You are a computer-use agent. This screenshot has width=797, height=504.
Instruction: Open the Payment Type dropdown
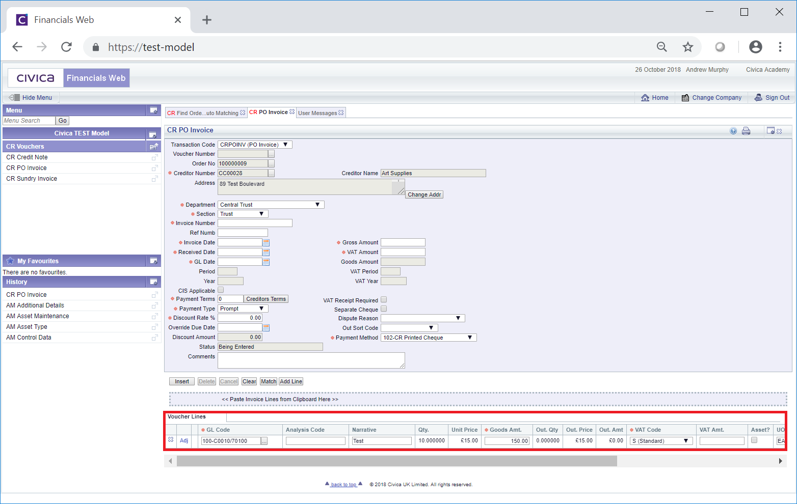(243, 309)
